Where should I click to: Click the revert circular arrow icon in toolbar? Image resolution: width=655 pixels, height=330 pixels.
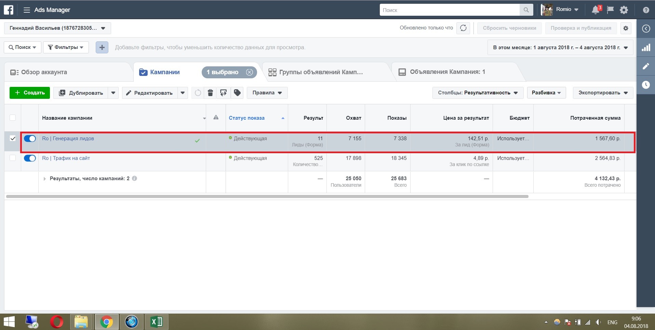(x=198, y=93)
